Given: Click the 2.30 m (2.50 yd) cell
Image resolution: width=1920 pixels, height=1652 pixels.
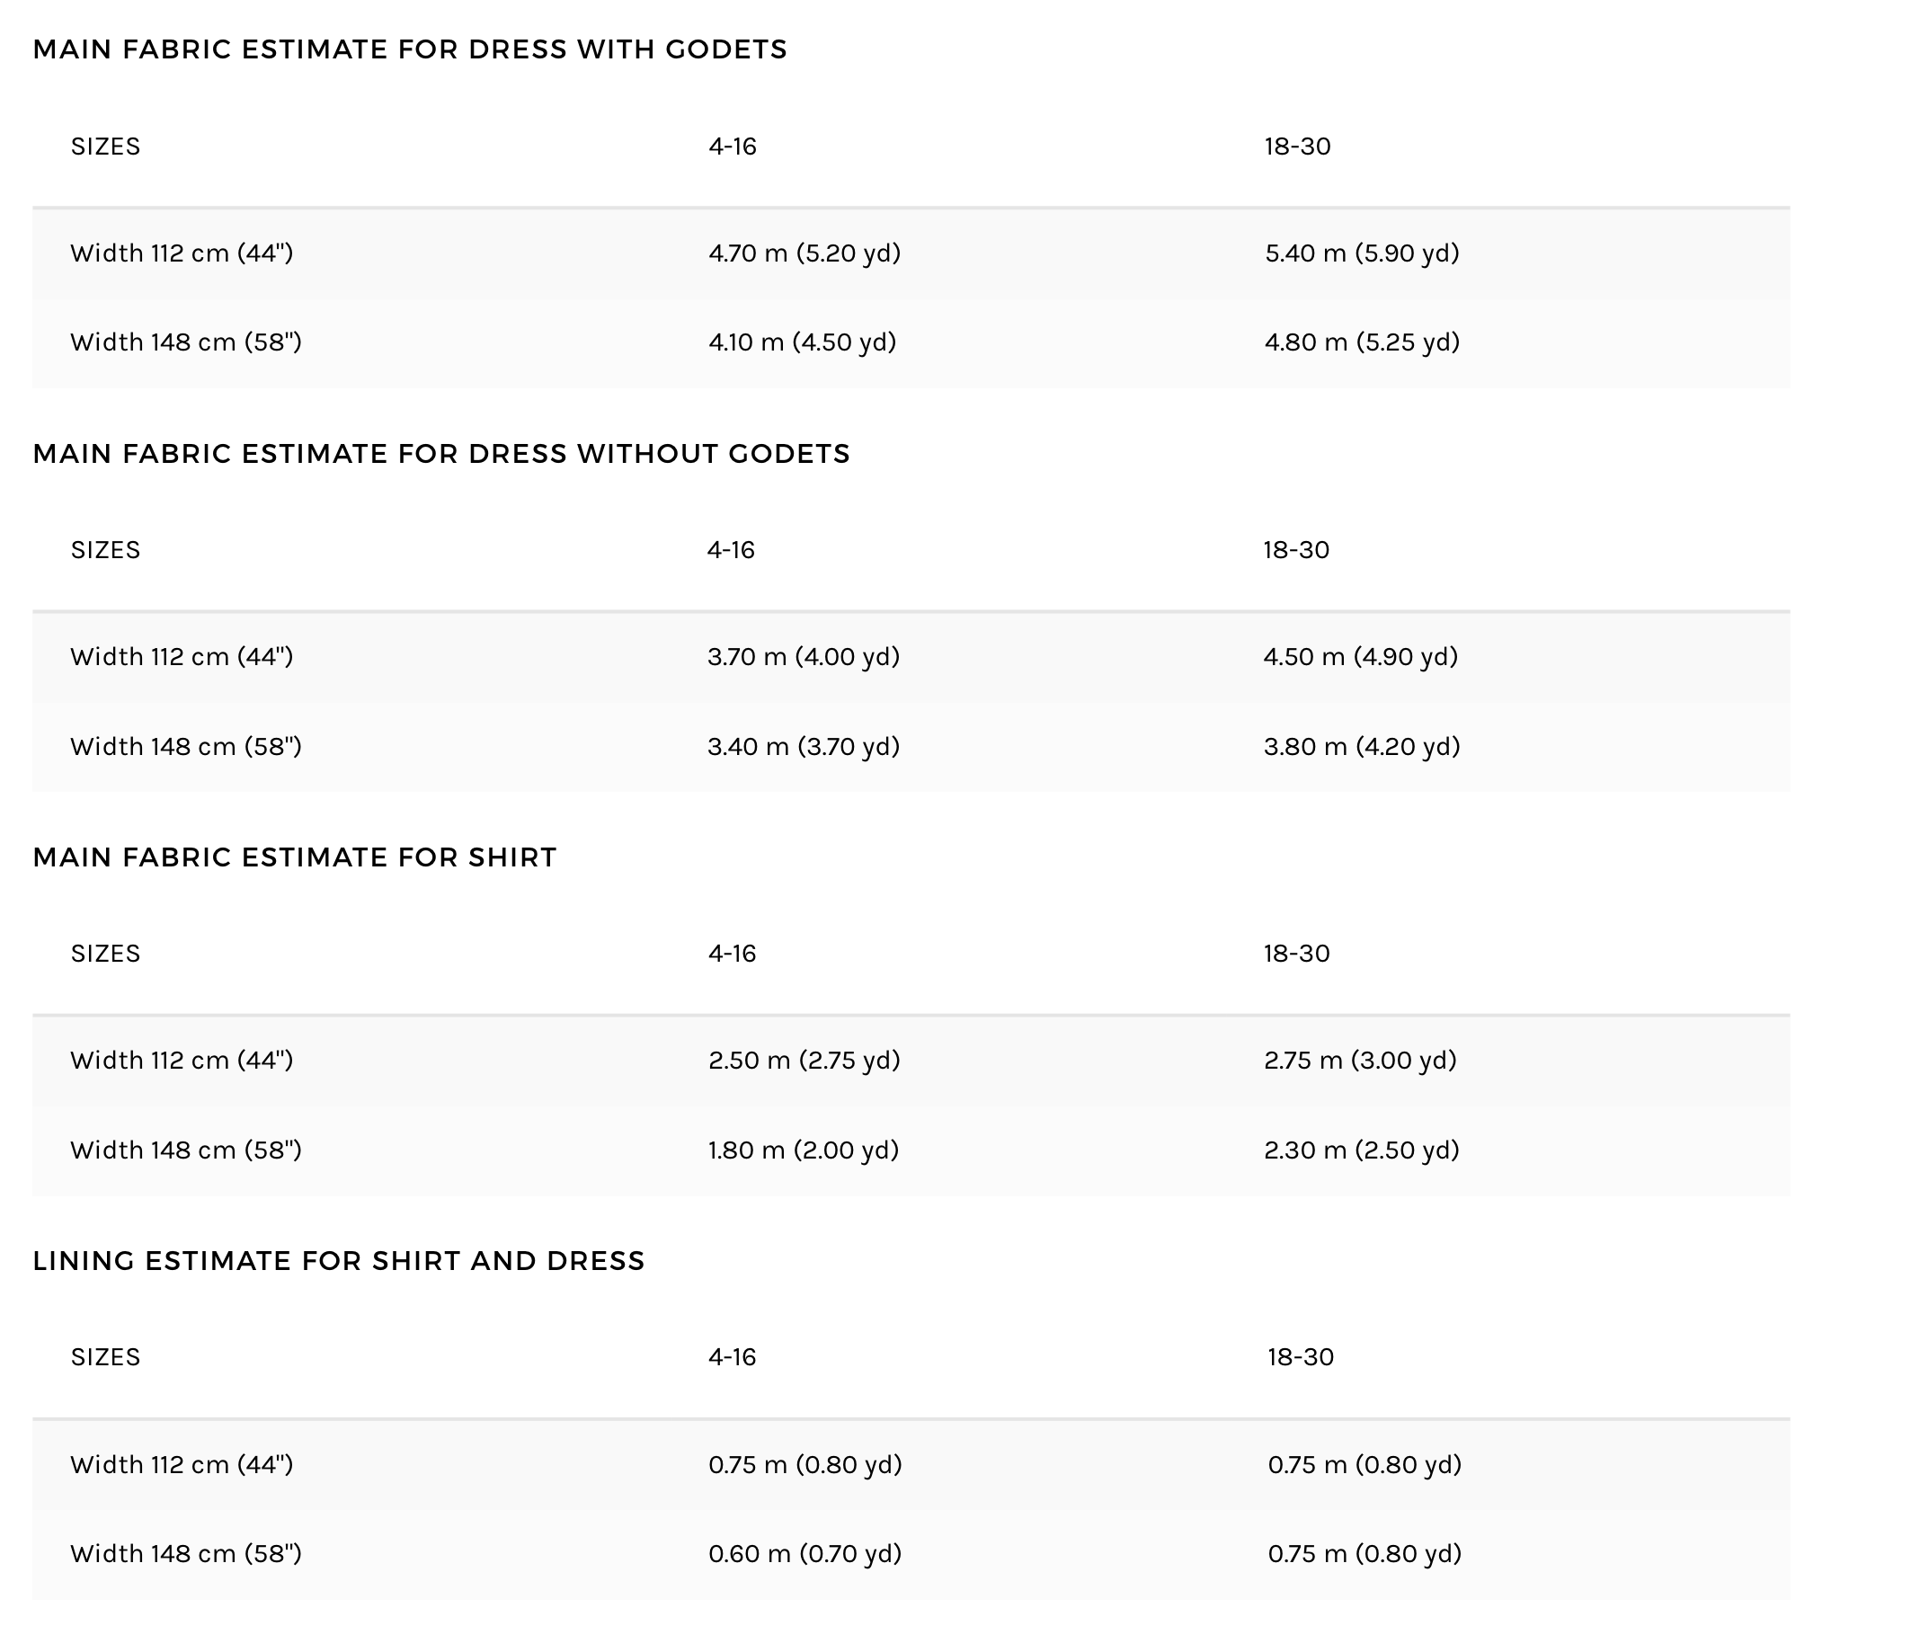Looking at the screenshot, I should (x=1361, y=1150).
